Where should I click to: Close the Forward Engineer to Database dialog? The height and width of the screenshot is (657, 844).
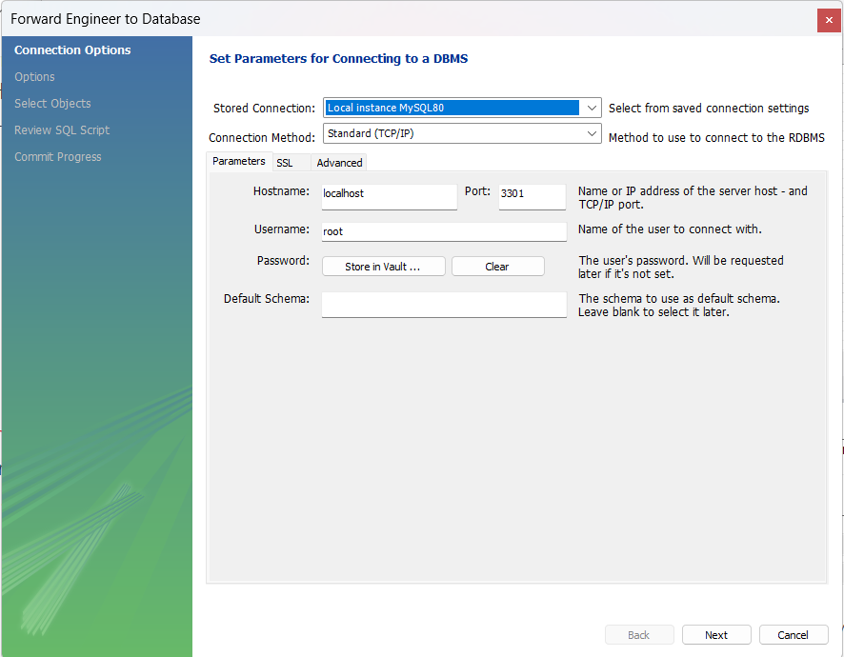point(829,20)
